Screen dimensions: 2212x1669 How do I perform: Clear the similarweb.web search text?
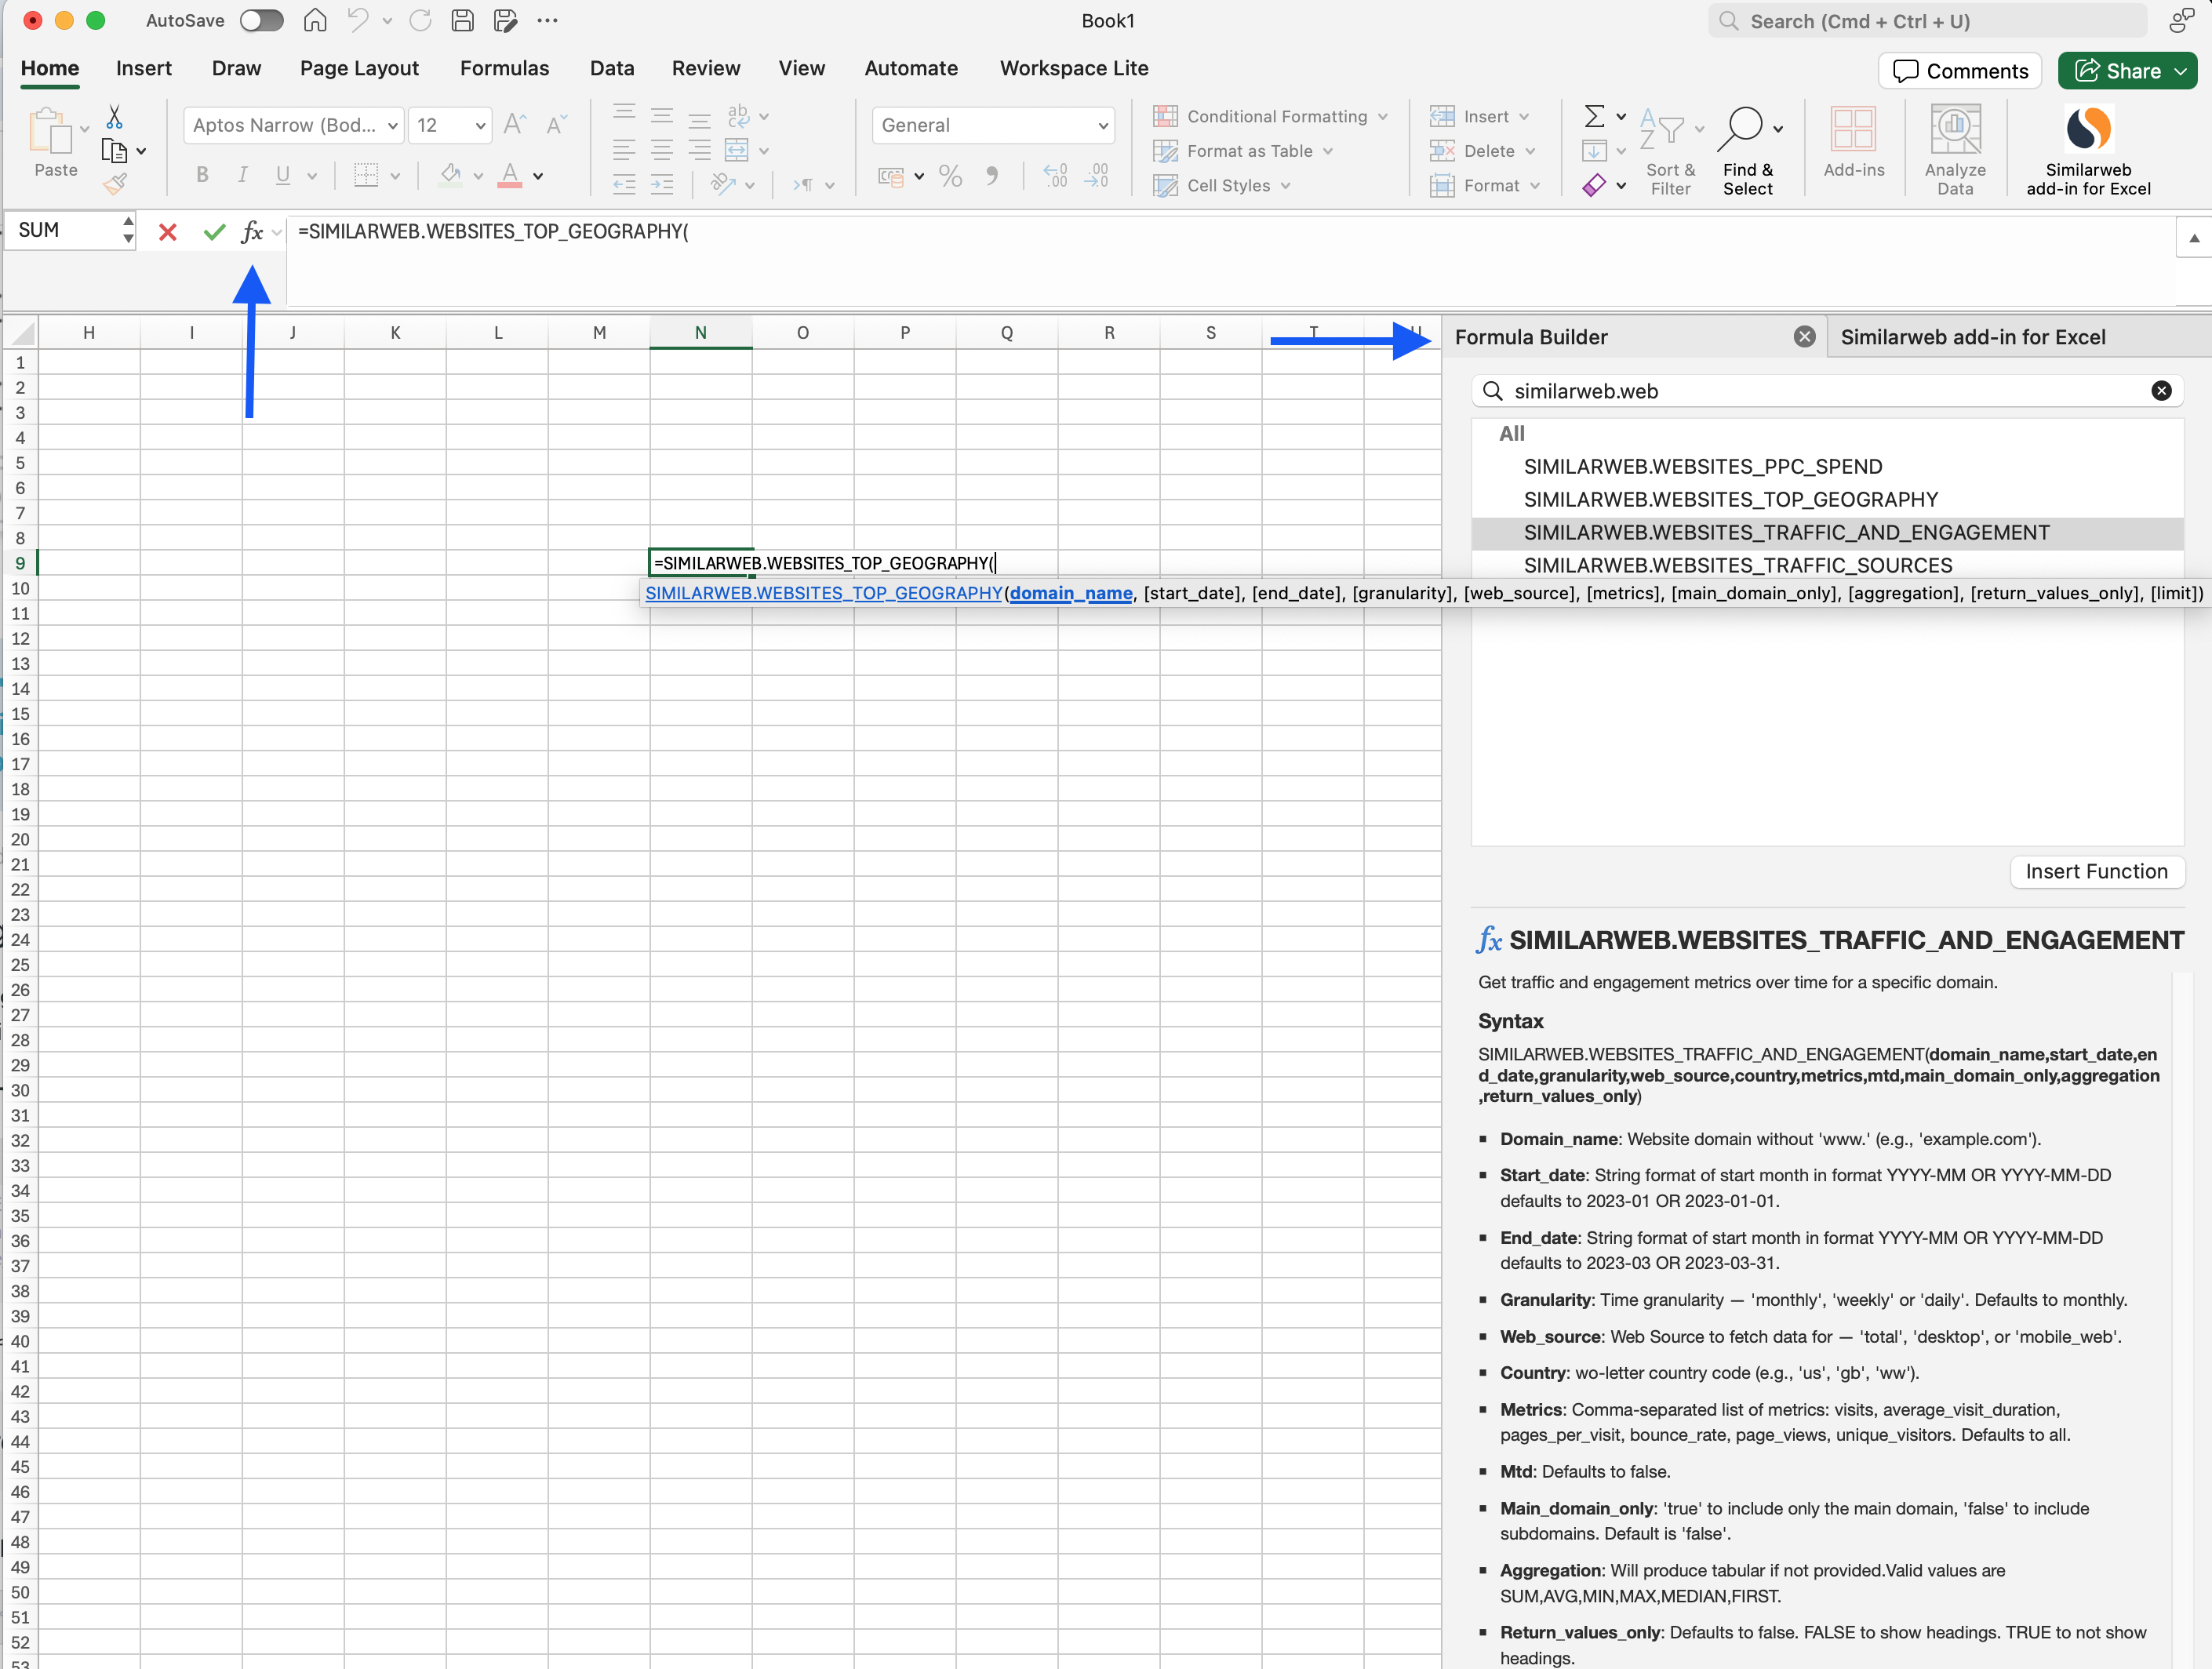(x=2161, y=391)
